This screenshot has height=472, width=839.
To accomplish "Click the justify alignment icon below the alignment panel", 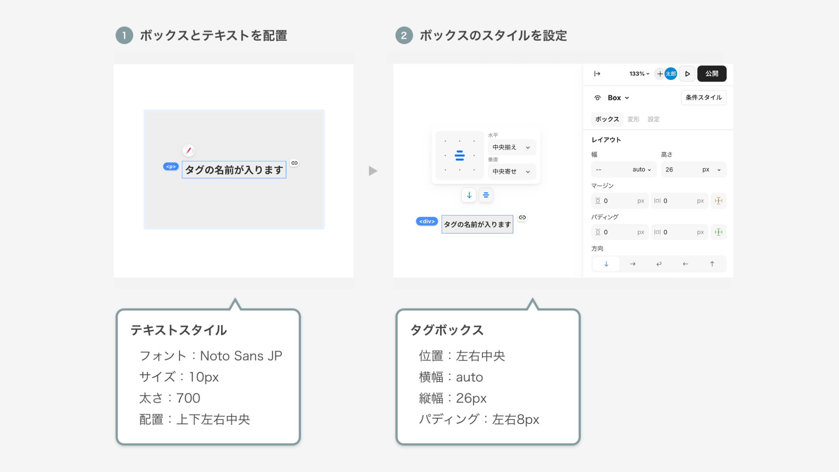I will tap(486, 195).
